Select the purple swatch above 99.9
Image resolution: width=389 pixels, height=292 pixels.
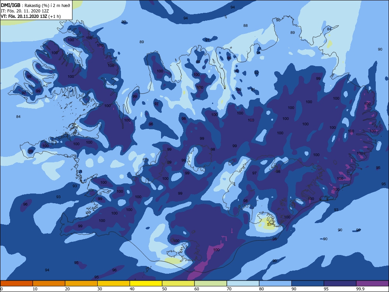pyautogui.click(x=372, y=283)
